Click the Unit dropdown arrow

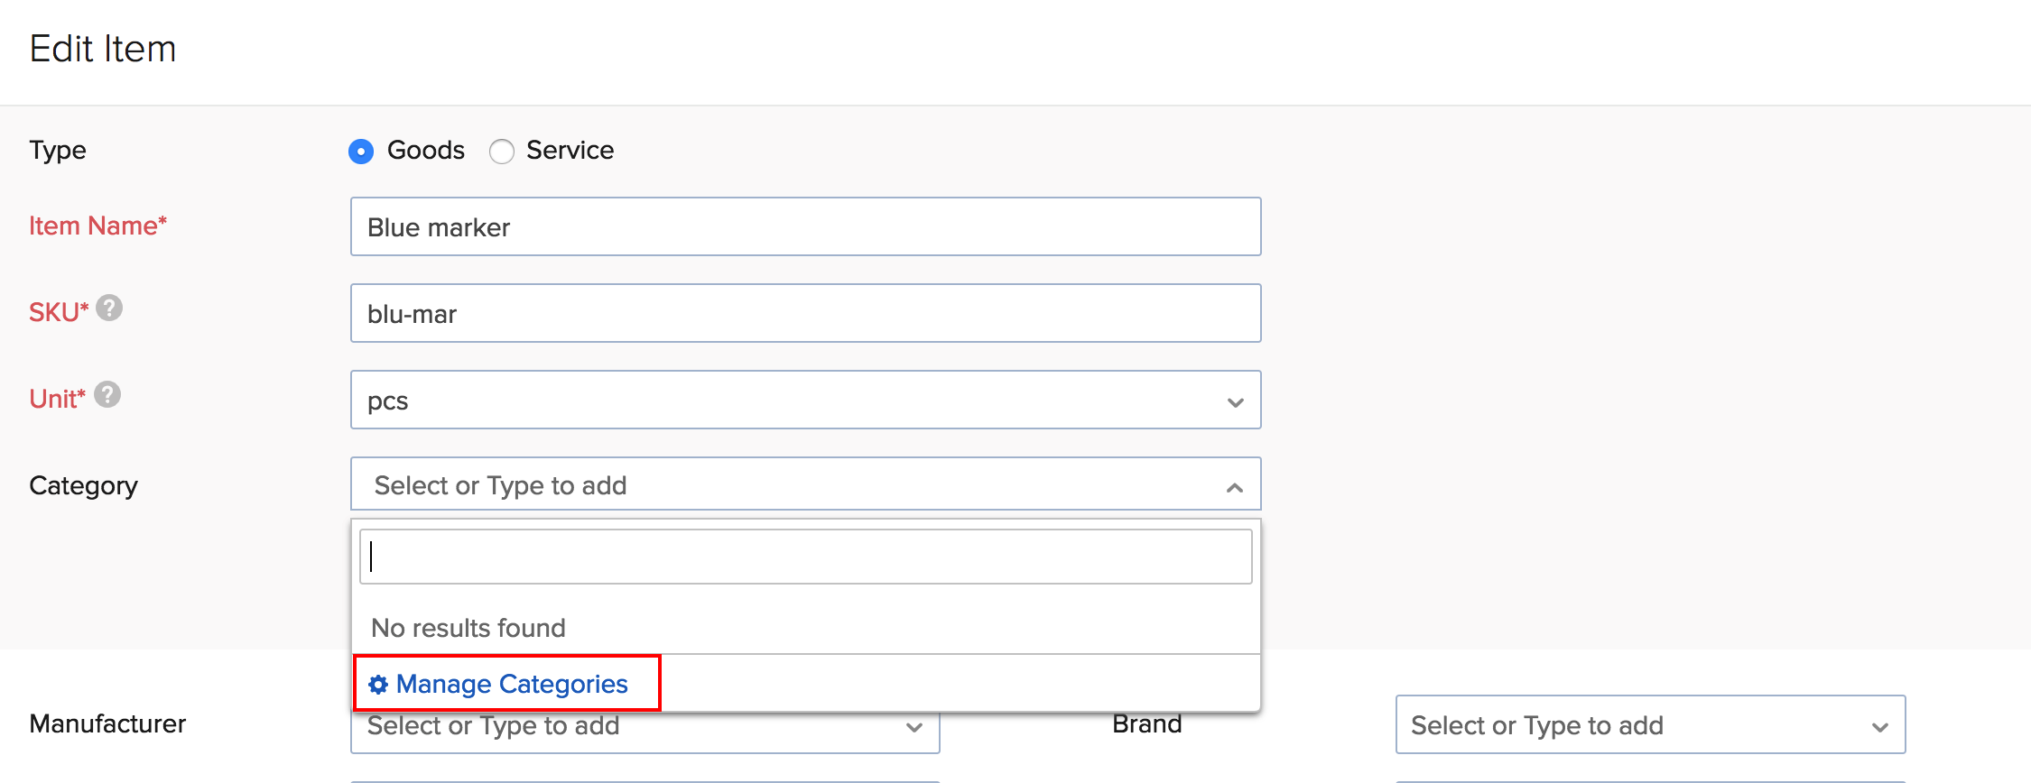tap(1235, 402)
